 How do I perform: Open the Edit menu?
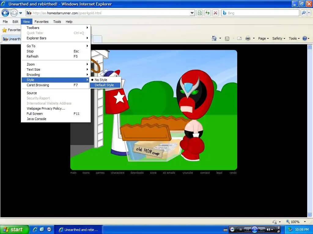pyautogui.click(x=15, y=22)
